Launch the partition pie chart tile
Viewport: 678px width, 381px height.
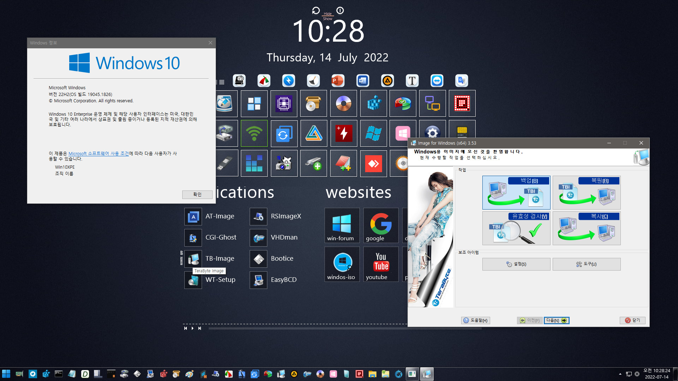403,104
